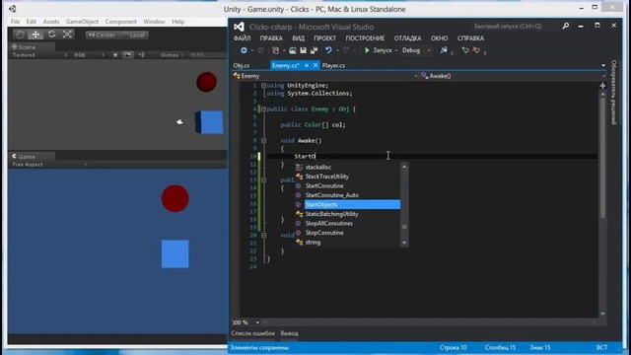
Task: Click Save icon in VS toolbar
Action: tap(303, 50)
